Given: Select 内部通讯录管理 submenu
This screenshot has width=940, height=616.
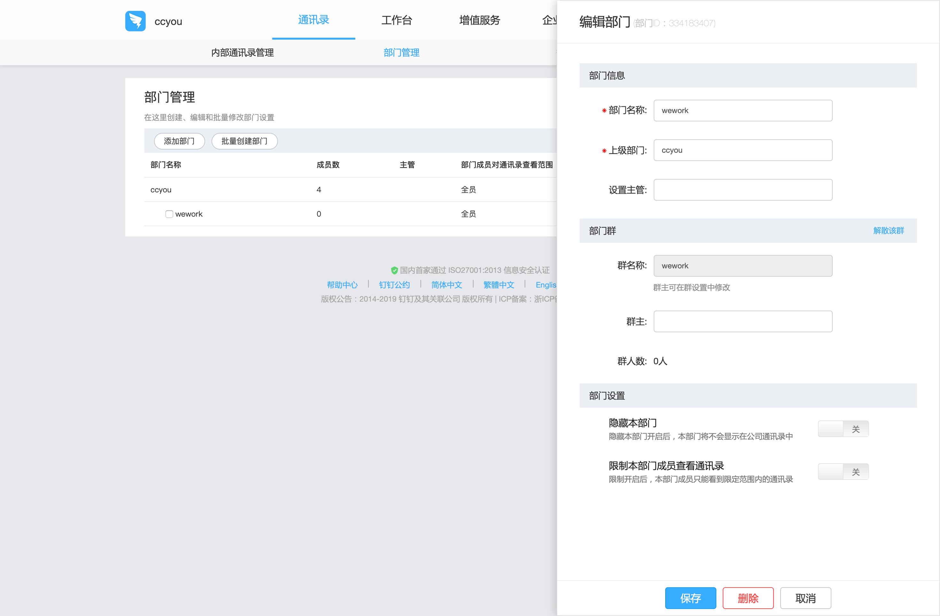Looking at the screenshot, I should pyautogui.click(x=242, y=52).
